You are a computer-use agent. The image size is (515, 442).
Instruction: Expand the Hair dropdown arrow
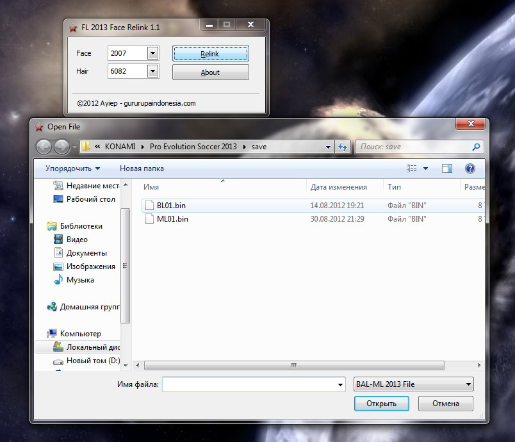(152, 71)
